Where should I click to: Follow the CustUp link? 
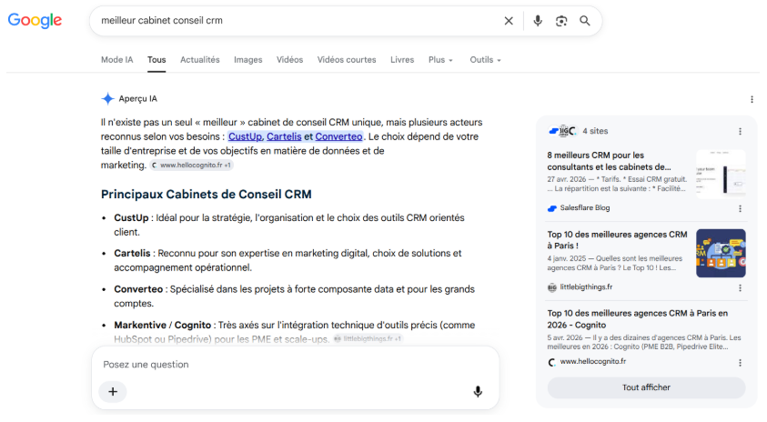pos(245,136)
